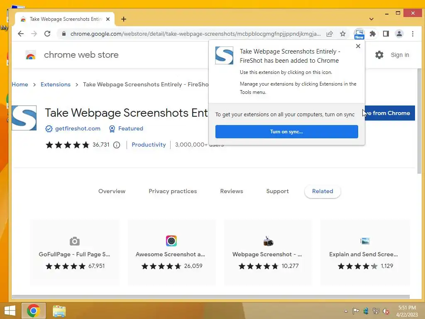Open File Explorer from taskbar
This screenshot has width=425, height=319.
click(x=59, y=311)
